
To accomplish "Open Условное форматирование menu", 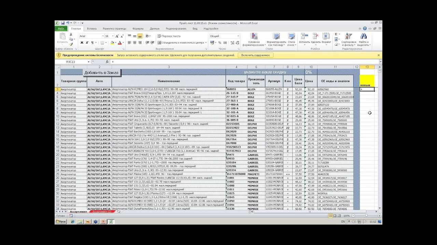I will (x=254, y=40).
